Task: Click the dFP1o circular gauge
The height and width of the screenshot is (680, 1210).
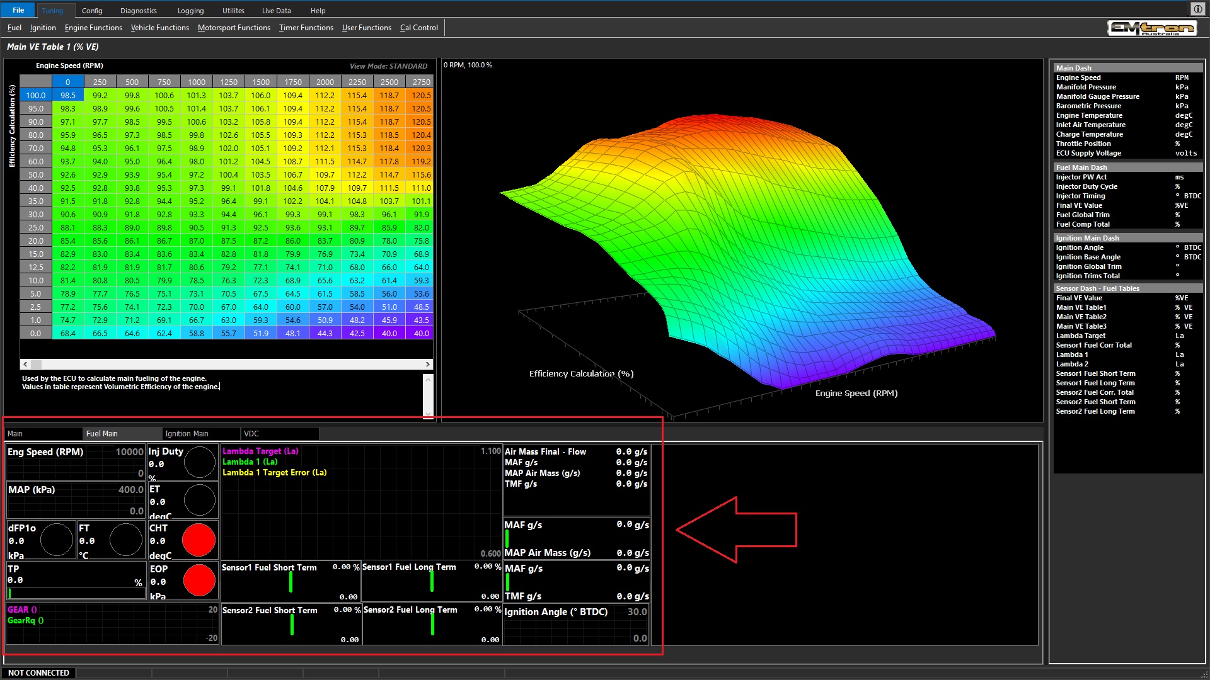Action: point(57,540)
